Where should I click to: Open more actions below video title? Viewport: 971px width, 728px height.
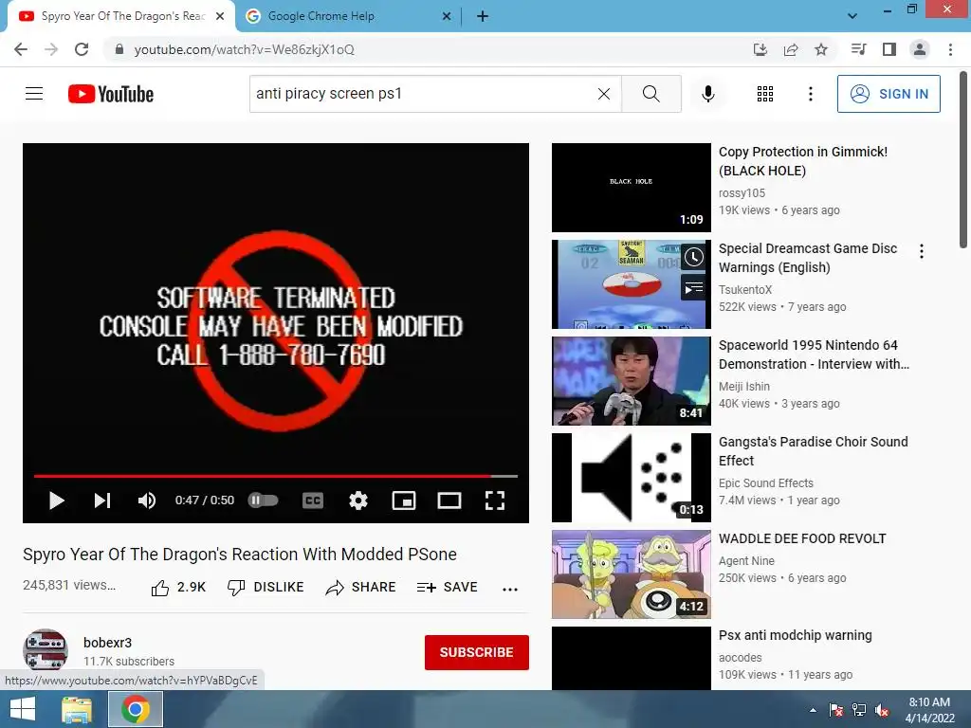(x=510, y=589)
